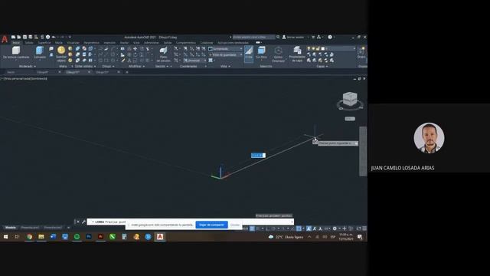Open the Presentación1 layout tab
Screen dimensions: 490x276
click(30, 228)
